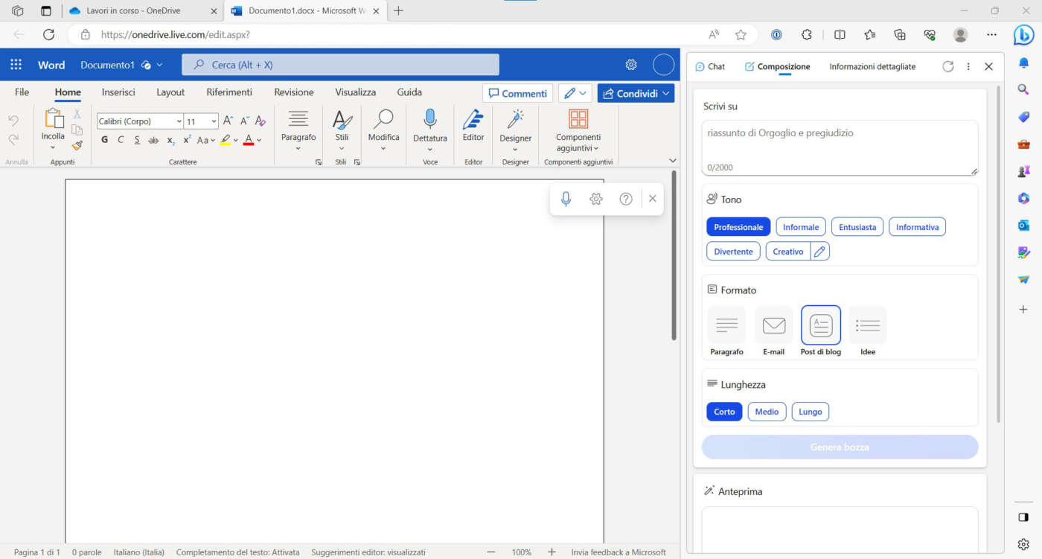The height and width of the screenshot is (559, 1042).
Task: Expand the Stili styles dropdown
Action: click(x=342, y=147)
